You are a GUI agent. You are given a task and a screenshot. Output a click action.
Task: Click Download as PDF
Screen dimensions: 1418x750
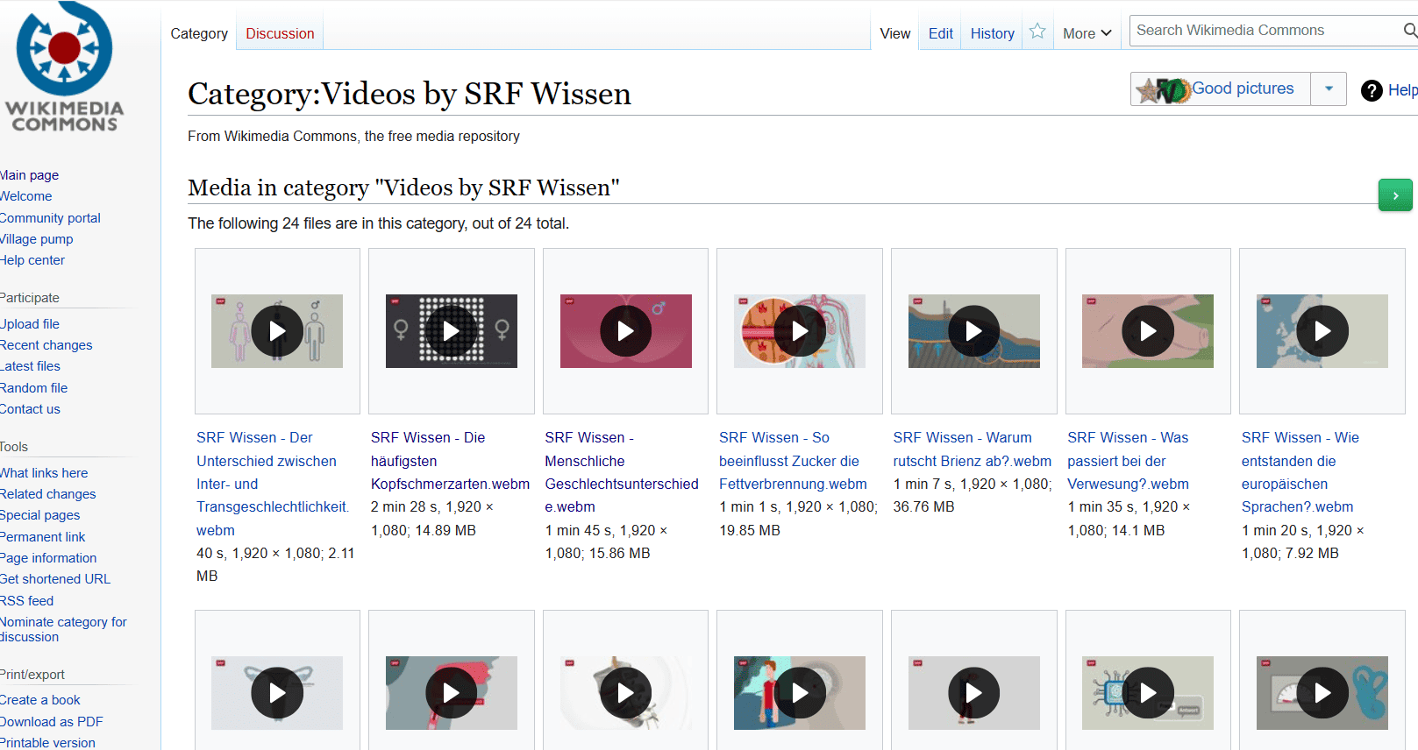coord(51,722)
